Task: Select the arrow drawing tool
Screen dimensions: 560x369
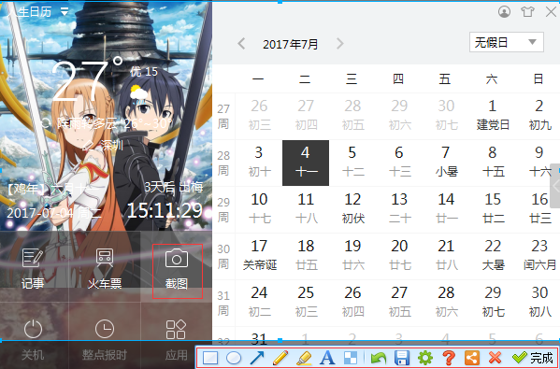Action: tap(257, 358)
